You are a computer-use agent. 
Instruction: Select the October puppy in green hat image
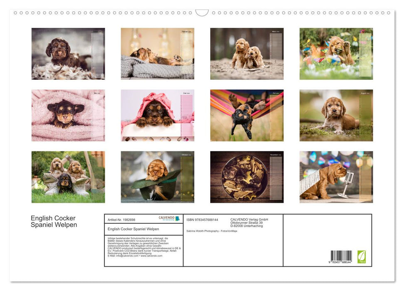[x=157, y=177]
